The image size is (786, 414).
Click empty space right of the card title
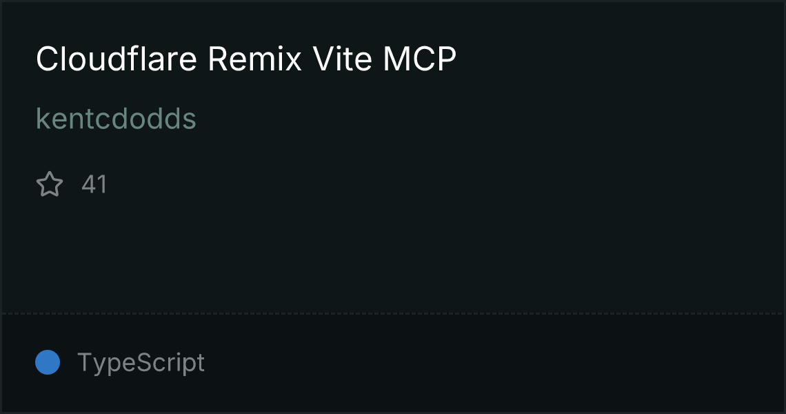pos(616,59)
